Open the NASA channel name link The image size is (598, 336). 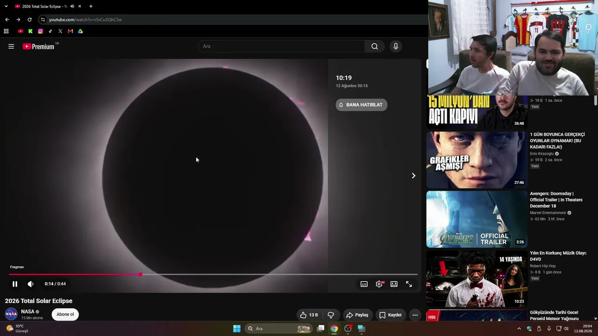(28, 311)
